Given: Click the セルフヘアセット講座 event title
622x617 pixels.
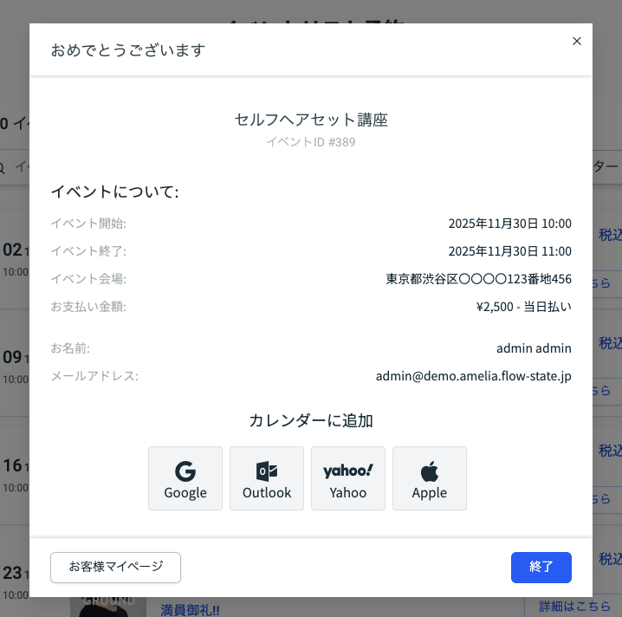Looking at the screenshot, I should (311, 120).
